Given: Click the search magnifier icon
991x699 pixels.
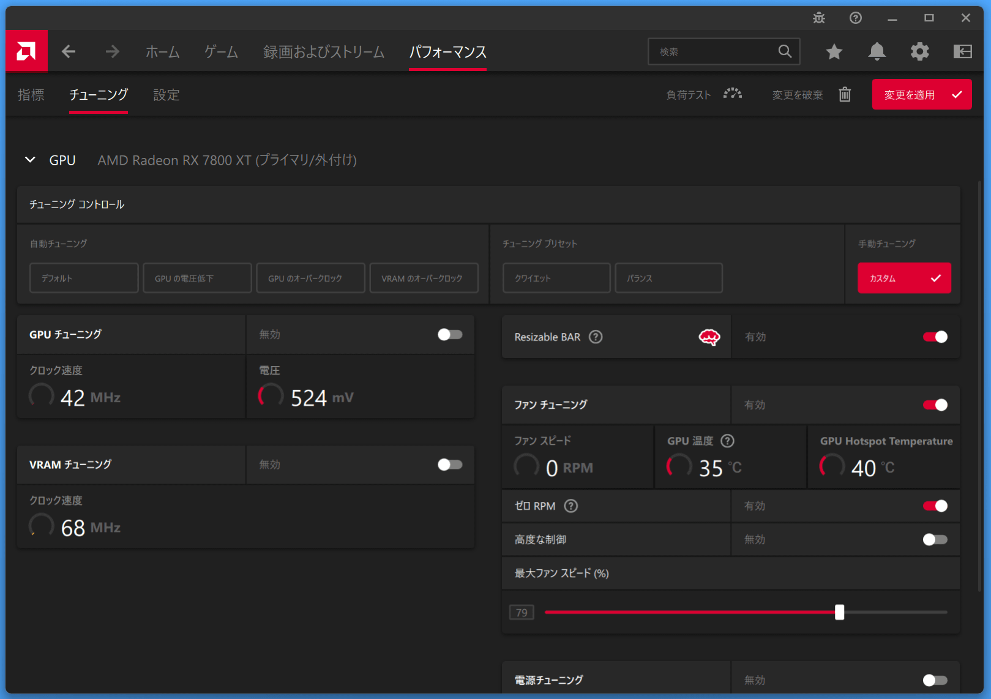Looking at the screenshot, I should 785,51.
